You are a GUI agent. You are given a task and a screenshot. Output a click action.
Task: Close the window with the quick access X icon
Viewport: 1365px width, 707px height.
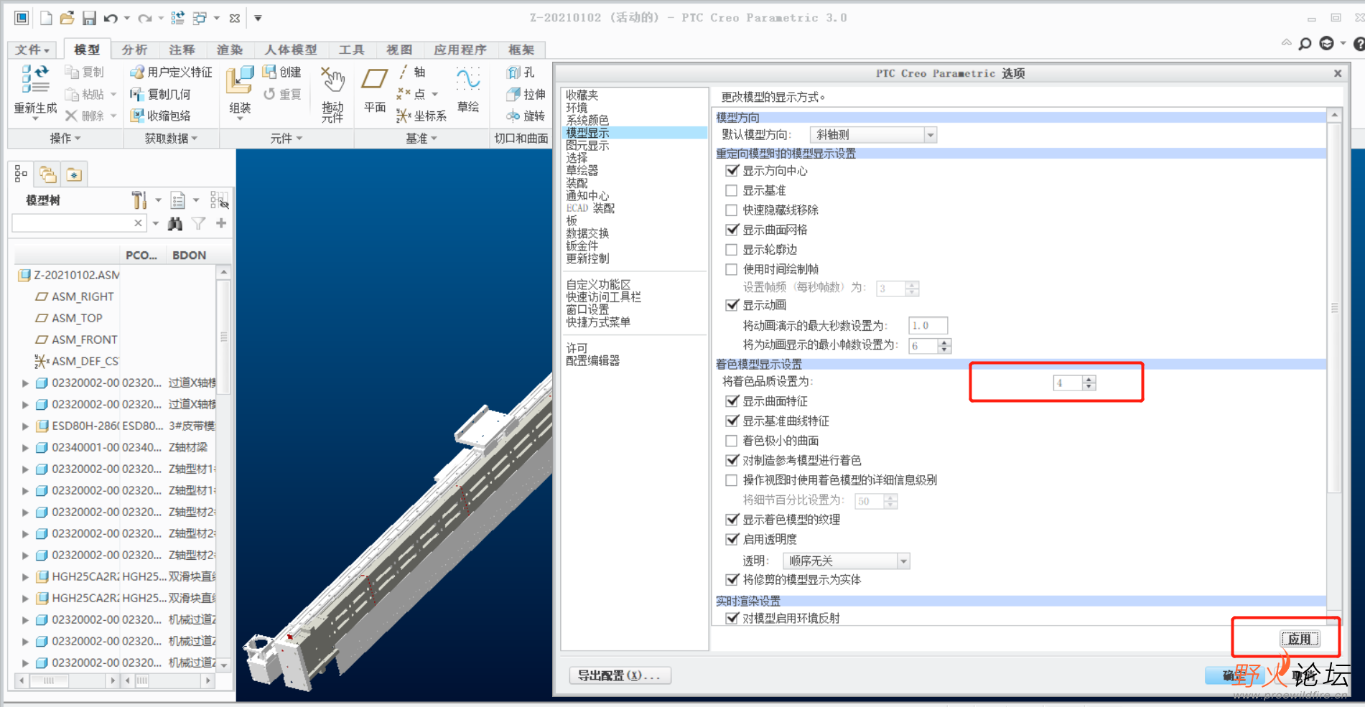(x=234, y=18)
